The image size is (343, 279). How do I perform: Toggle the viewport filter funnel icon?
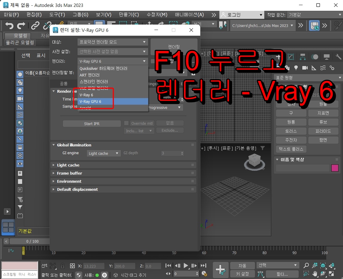coord(263,148)
